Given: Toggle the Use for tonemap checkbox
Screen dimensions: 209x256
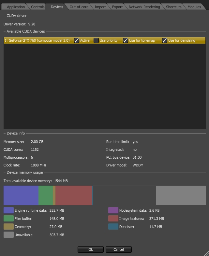Looking at the screenshot, I should (x=125, y=40).
